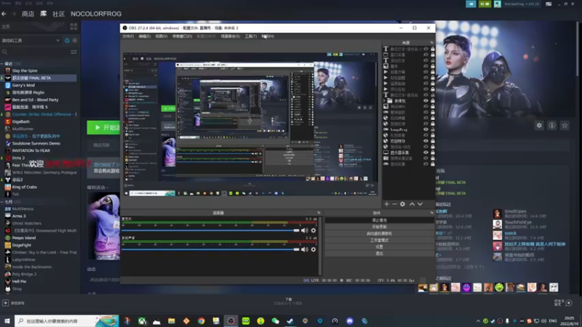The width and height of the screenshot is (582, 327).
Task: Pop out the sources dock icon
Action: pos(431,43)
